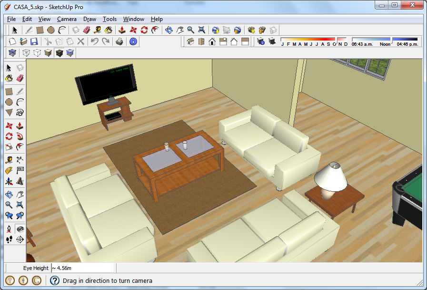Toggle Shadows on or off
This screenshot has height=290, width=427.
[272, 41]
